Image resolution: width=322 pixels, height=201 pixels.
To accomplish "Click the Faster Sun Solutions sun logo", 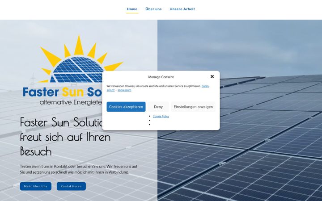I will click(x=73, y=70).
